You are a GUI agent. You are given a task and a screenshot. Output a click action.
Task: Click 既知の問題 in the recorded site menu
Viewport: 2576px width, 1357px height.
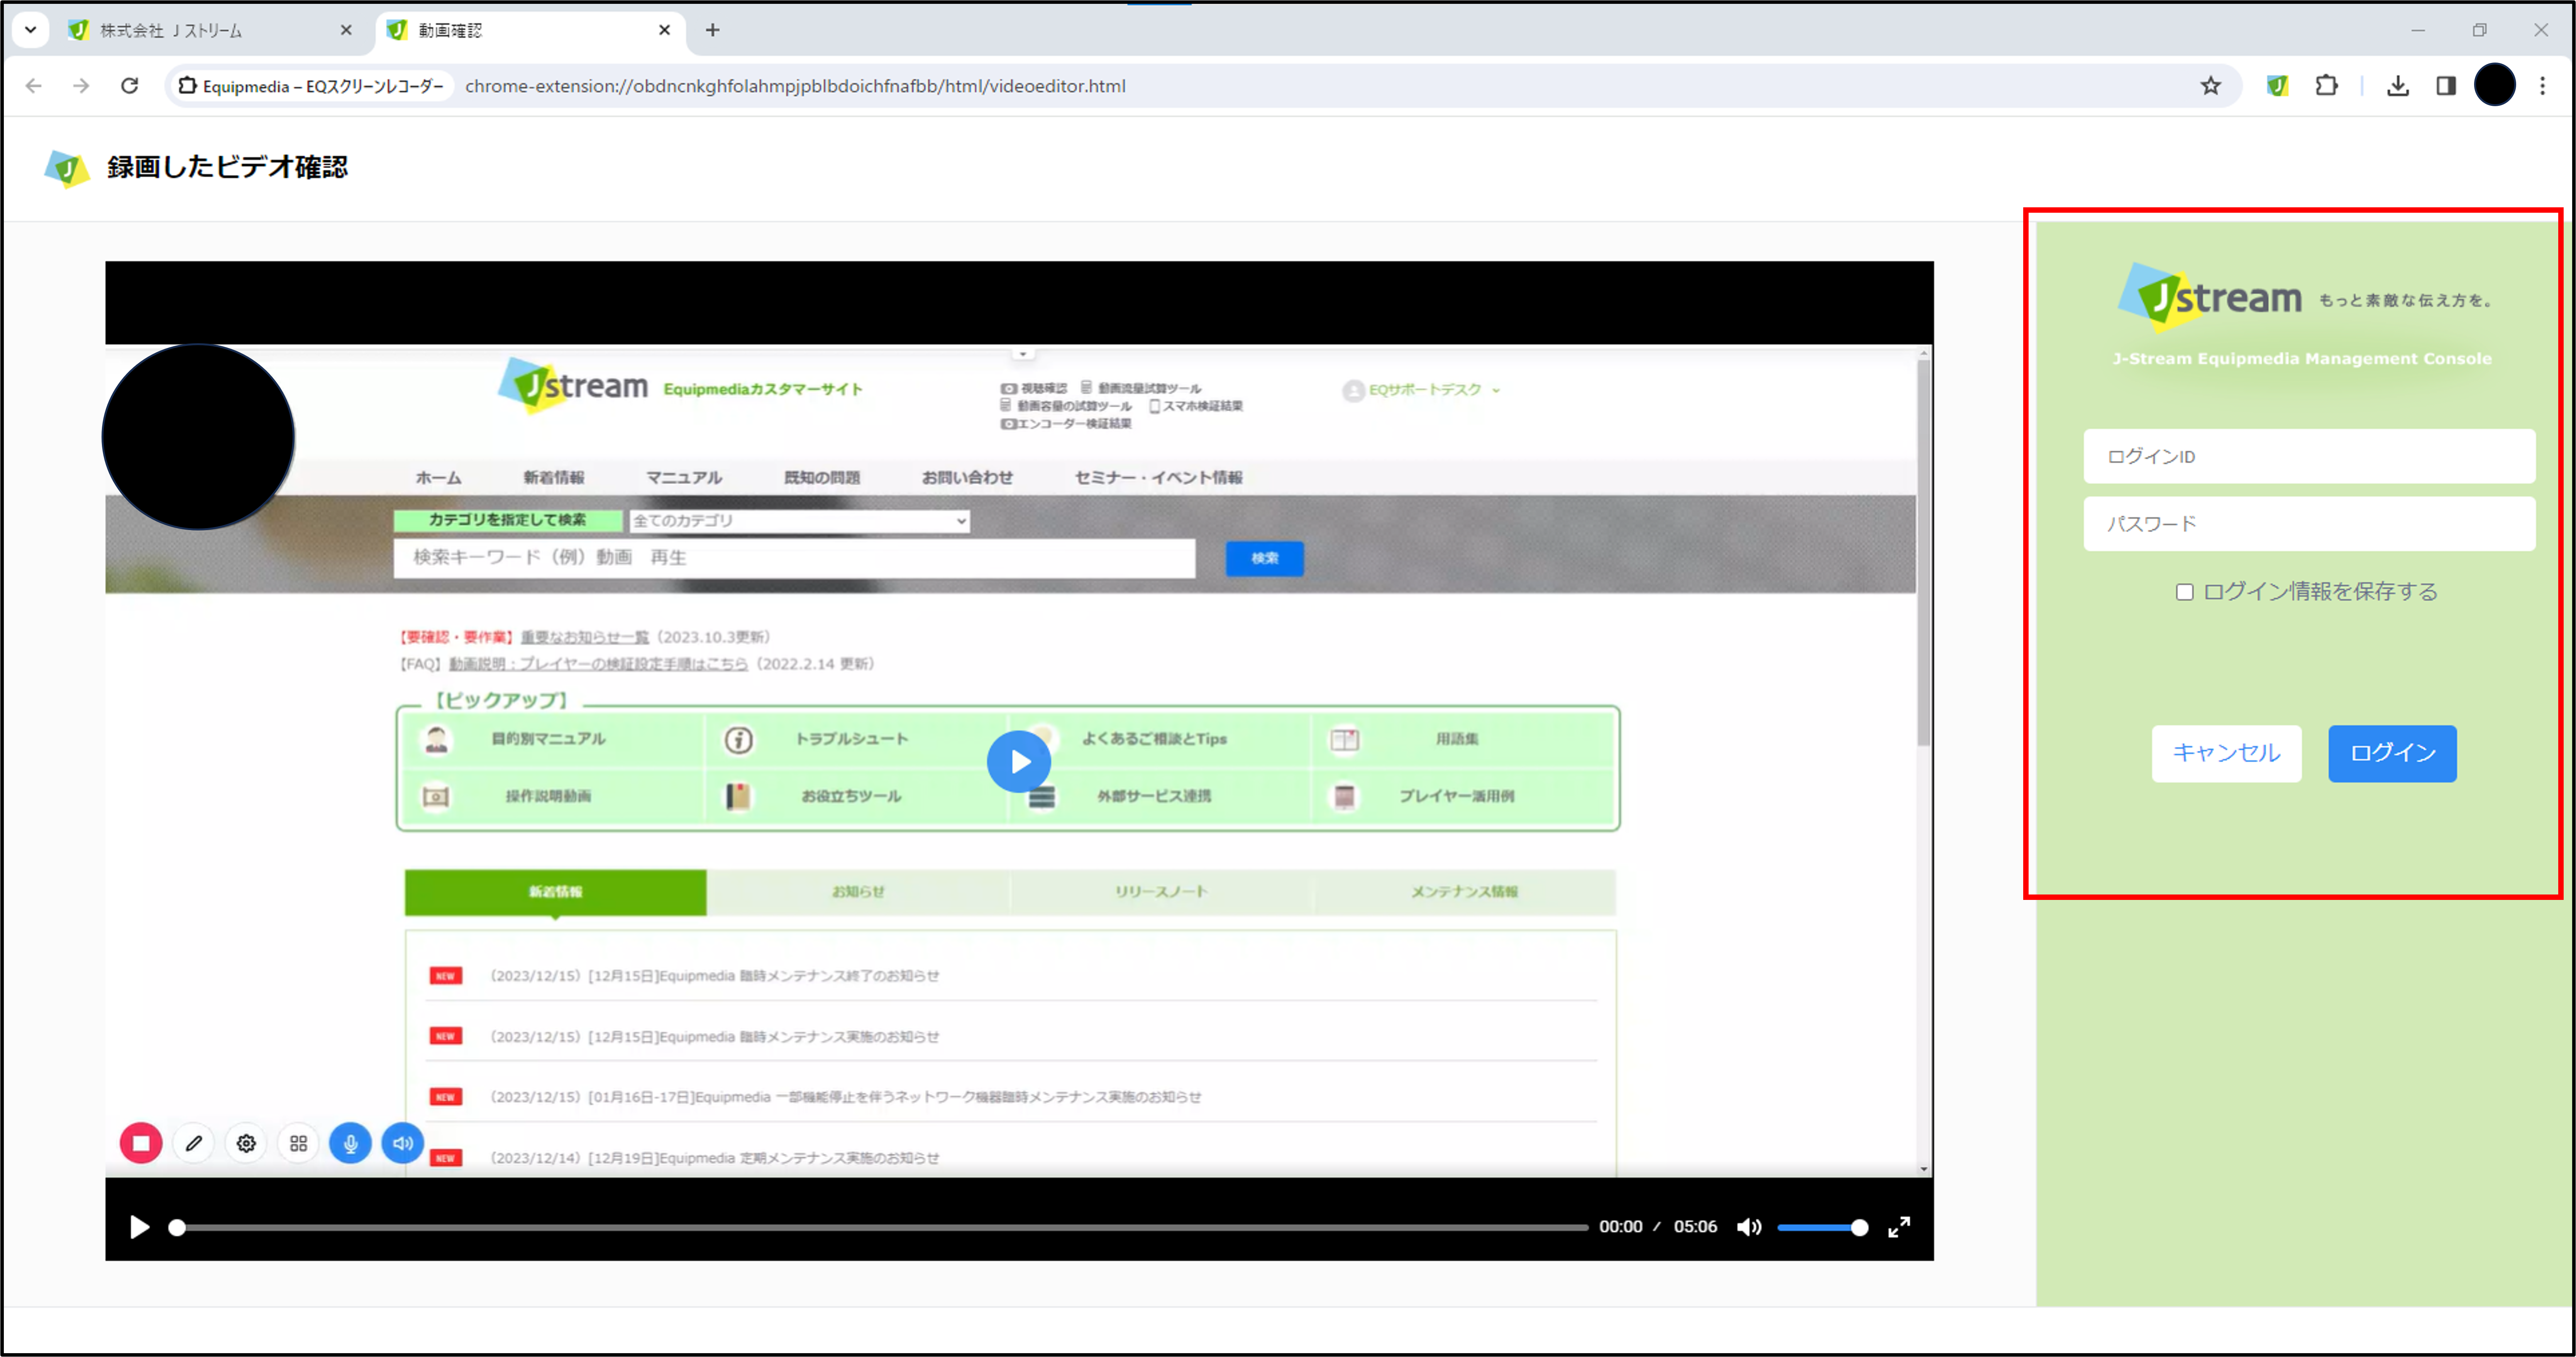[x=822, y=478]
